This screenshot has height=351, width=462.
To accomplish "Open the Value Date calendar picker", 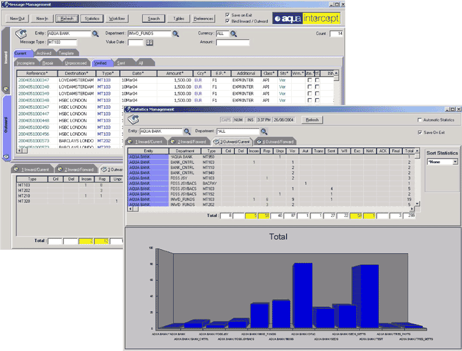I will (149, 43).
